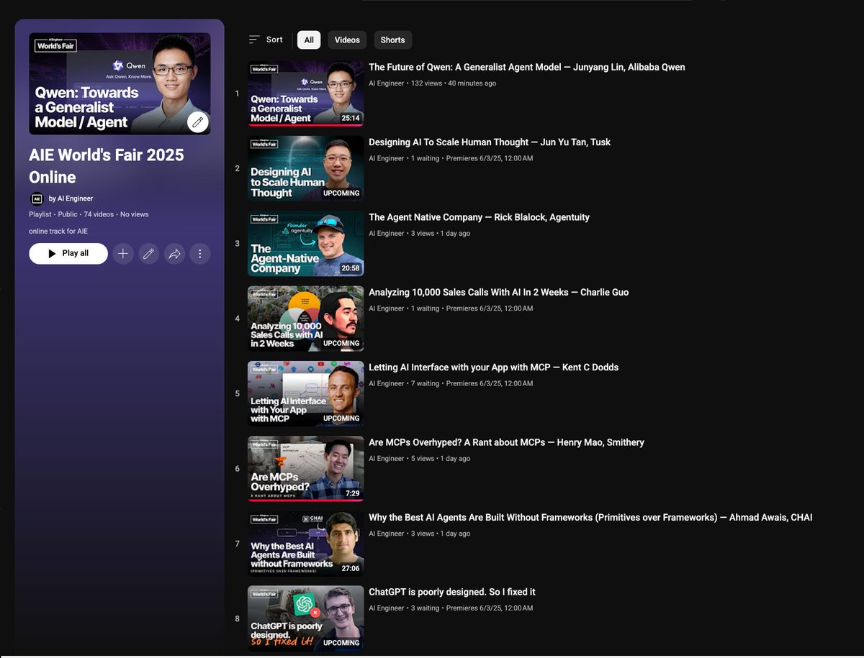The image size is (864, 658).
Task: Open thumbnail of ChatGPT is poorly designed video
Action: pyautogui.click(x=306, y=618)
